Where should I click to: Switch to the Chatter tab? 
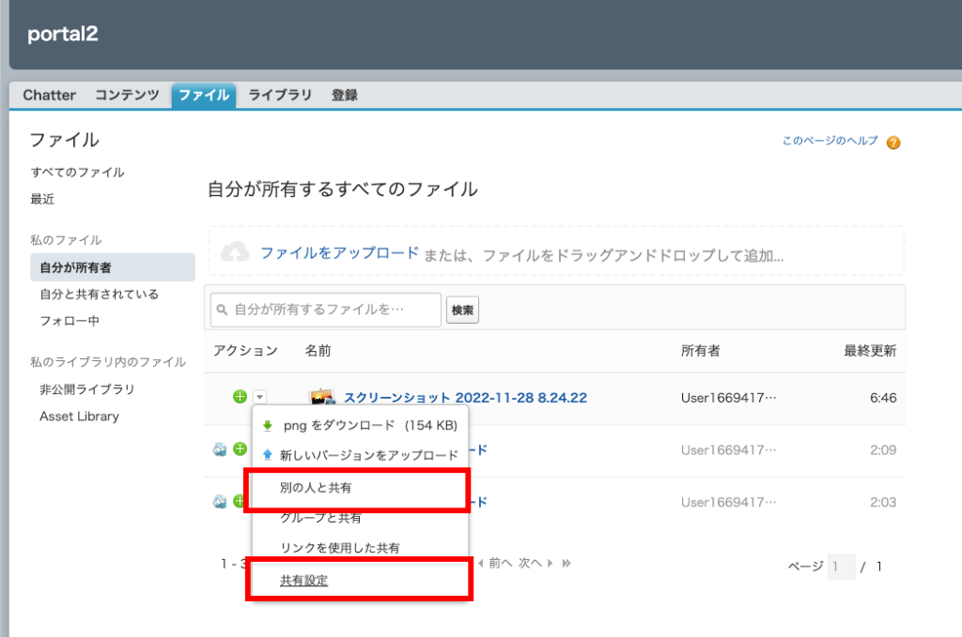49,95
